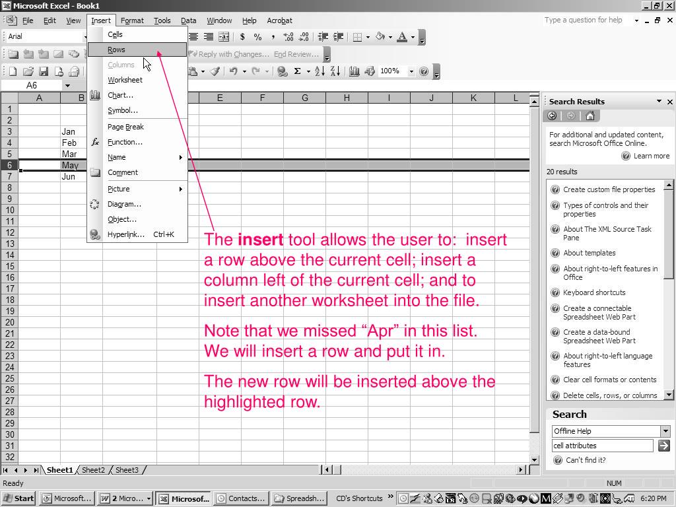Click the Font Color letter A
This screenshot has width=676, height=507.
coord(402,37)
